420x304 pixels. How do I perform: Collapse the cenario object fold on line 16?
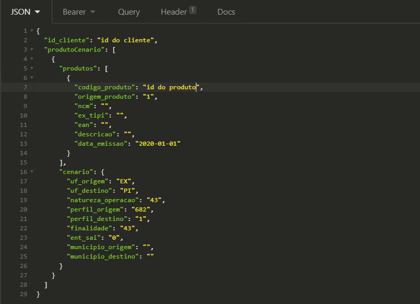point(31,172)
